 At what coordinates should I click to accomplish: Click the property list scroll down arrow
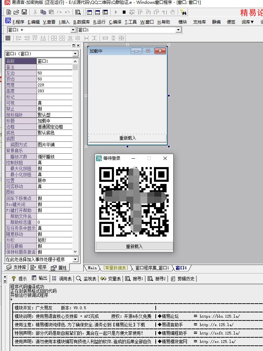coord(75,252)
